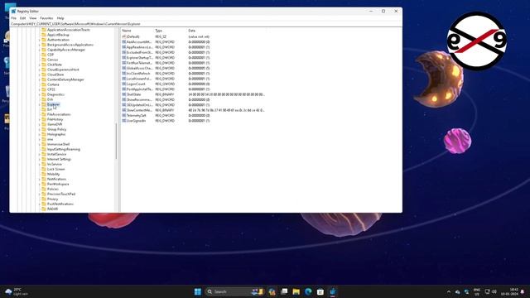Click the TelemetrySalt DWORD value icon
Screen dimensions: 530x298
coord(124,115)
